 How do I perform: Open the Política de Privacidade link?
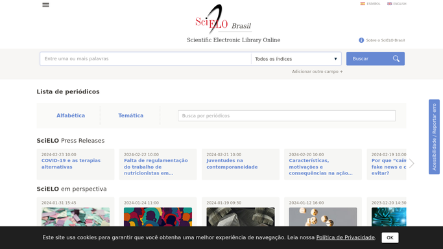tap(346, 237)
